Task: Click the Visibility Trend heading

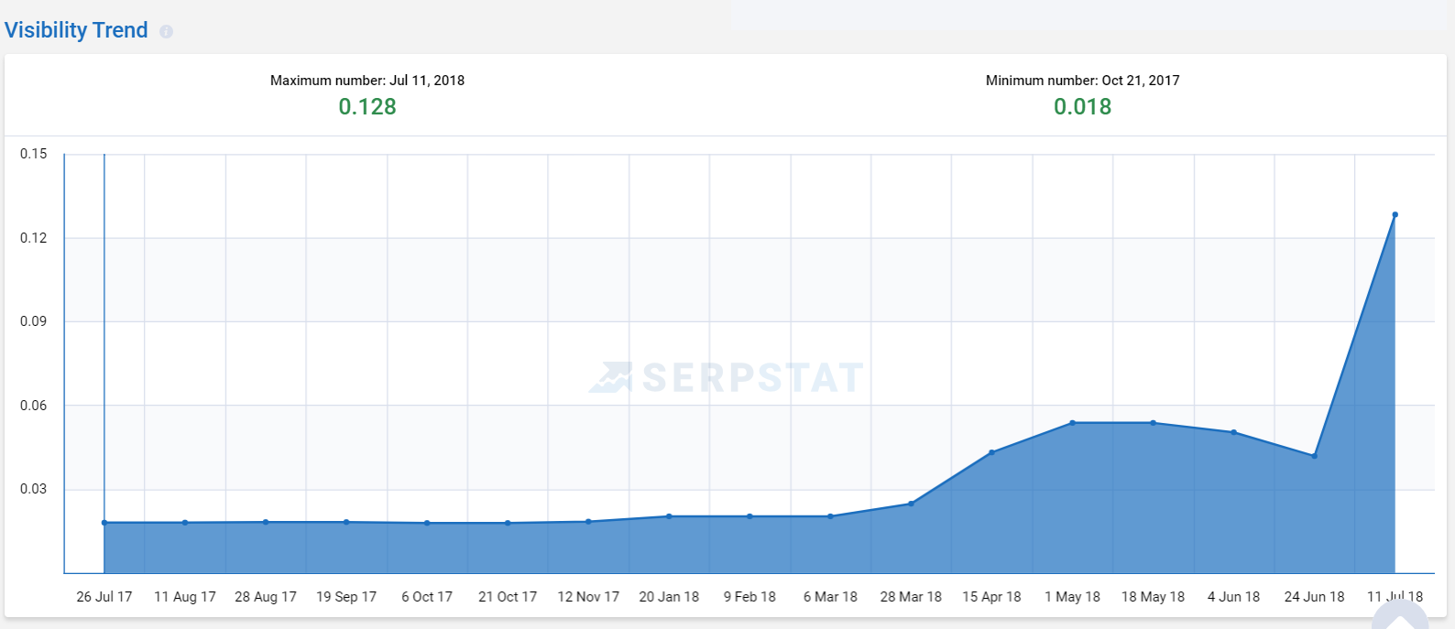Action: click(76, 30)
